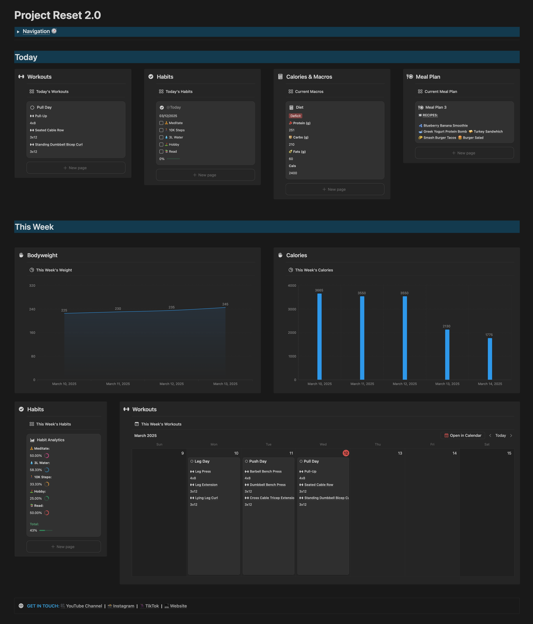Go to previous week with left chevron
The height and width of the screenshot is (624, 533).
tap(490, 436)
